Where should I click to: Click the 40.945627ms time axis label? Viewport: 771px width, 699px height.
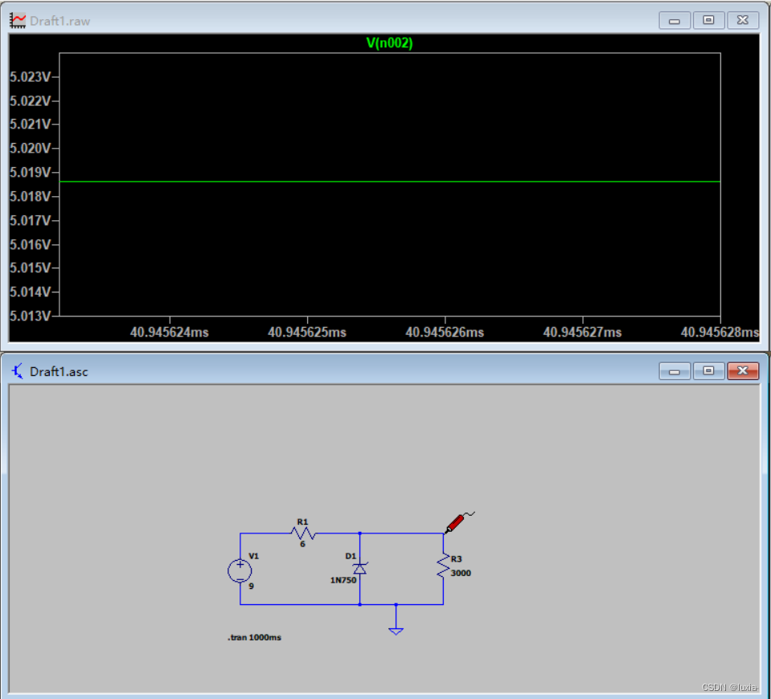(x=582, y=333)
